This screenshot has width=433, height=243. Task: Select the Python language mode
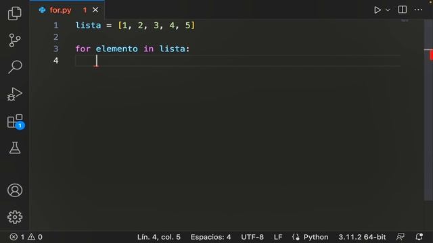pos(316,237)
